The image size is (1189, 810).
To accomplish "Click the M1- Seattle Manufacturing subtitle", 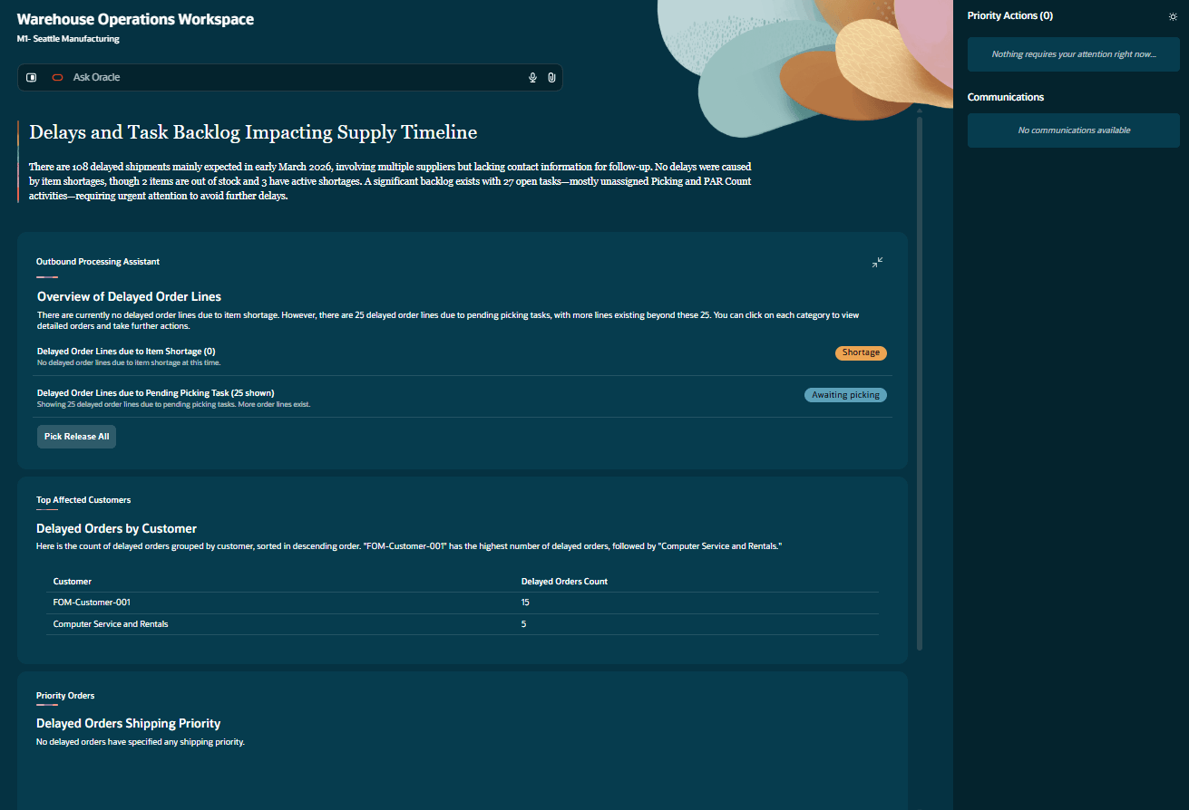I will 68,39.
